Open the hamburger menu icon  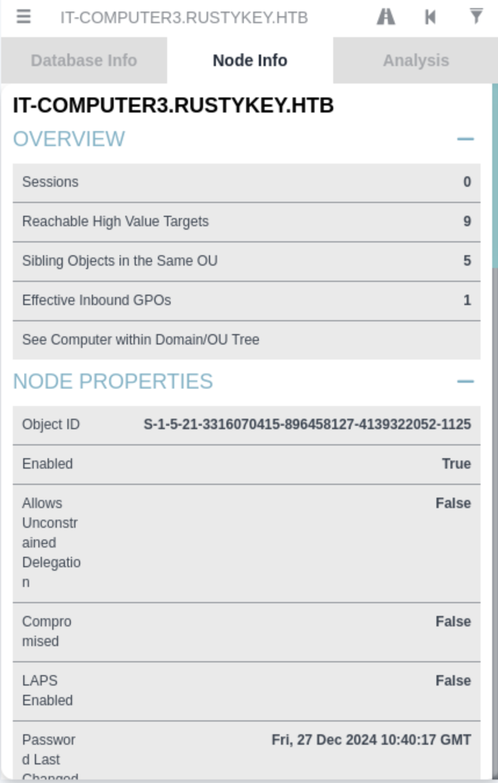[x=23, y=17]
